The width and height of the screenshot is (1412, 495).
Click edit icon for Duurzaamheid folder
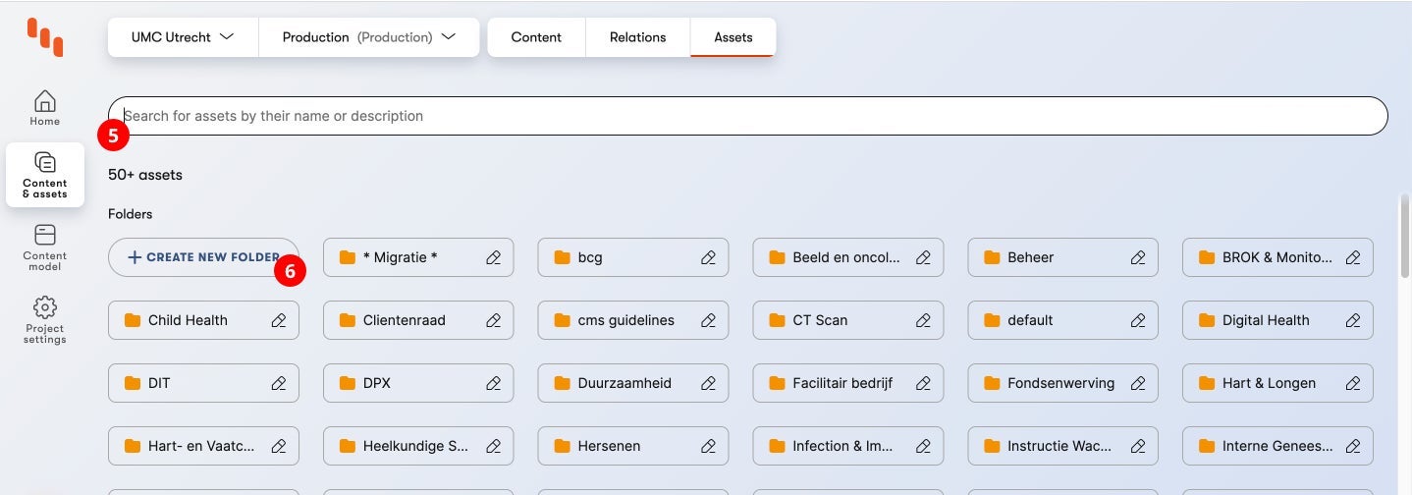pyautogui.click(x=708, y=383)
